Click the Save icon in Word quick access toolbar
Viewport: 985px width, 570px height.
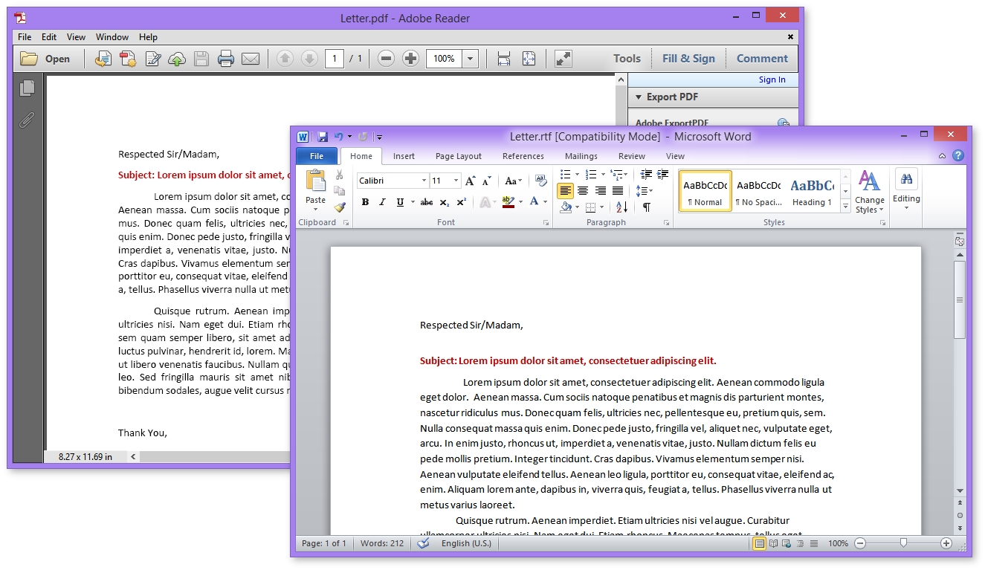tap(323, 137)
